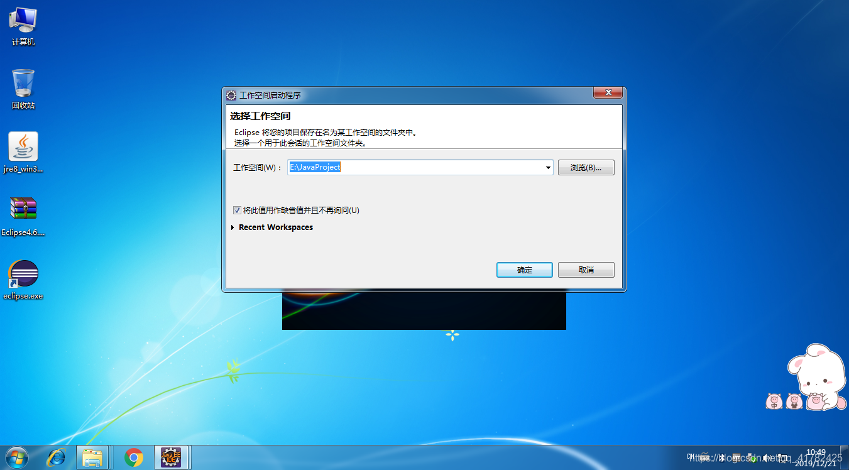Switch to Java EE IDE taskbar item
Screen dimensions: 849x470
pyautogui.click(x=171, y=457)
